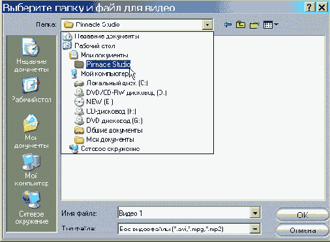The width and height of the screenshot is (330, 242).
Task: Expand the Тип файла dropdown arrow
Action: coord(255,229)
